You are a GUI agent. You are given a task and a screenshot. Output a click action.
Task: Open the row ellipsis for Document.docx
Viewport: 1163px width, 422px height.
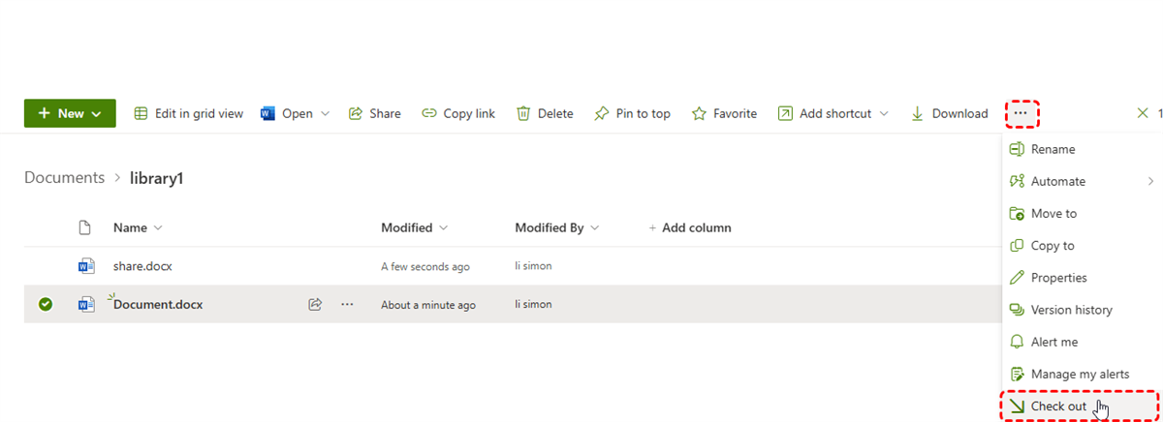[x=347, y=304]
